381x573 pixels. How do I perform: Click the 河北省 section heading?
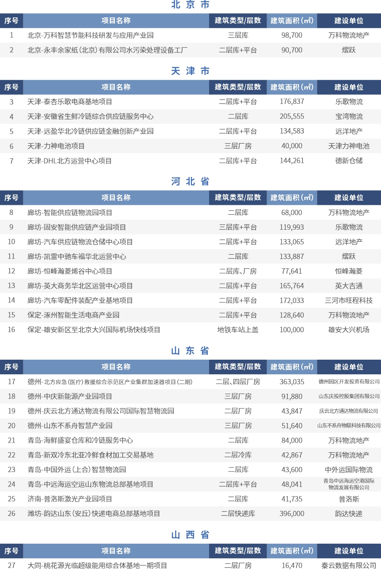tap(190, 181)
